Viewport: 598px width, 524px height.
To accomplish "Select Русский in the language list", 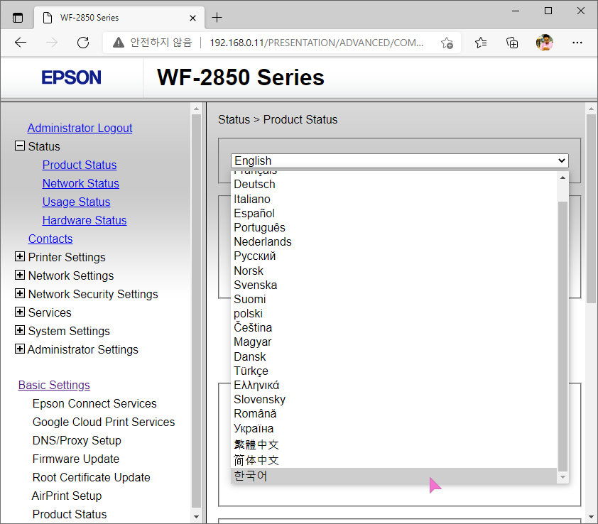I will click(394, 256).
